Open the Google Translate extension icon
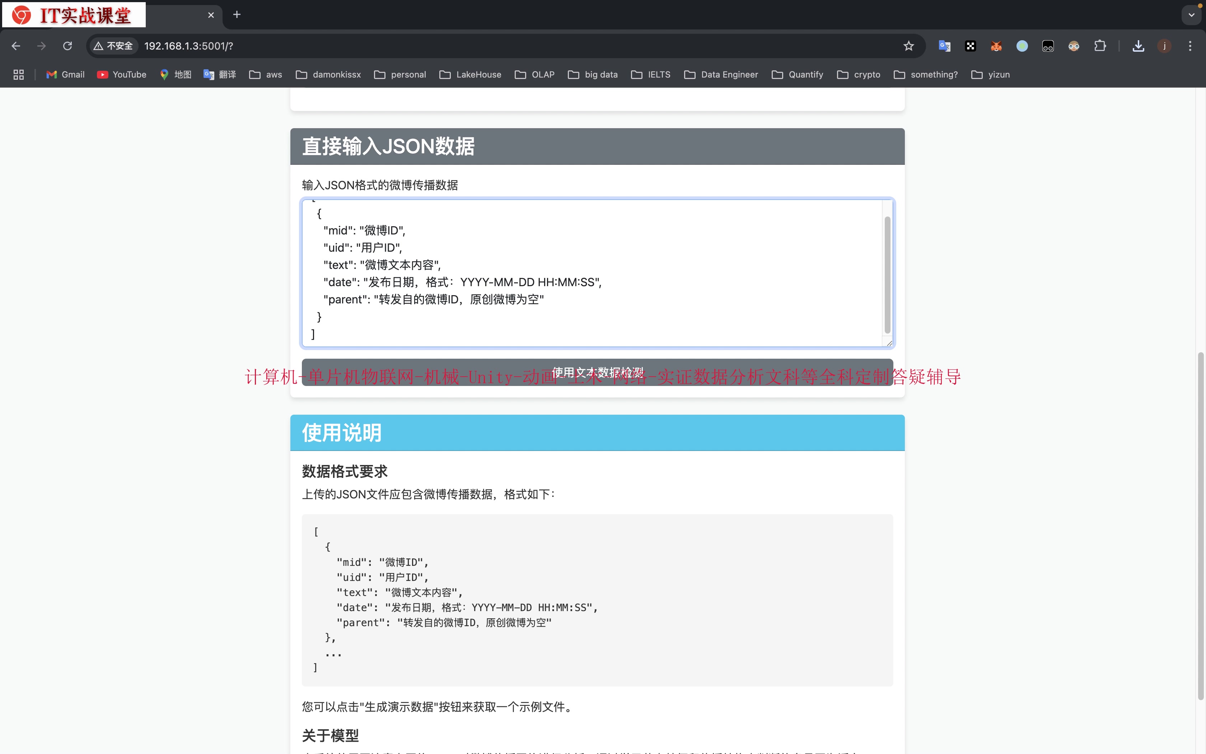The height and width of the screenshot is (754, 1206). pyautogui.click(x=944, y=46)
